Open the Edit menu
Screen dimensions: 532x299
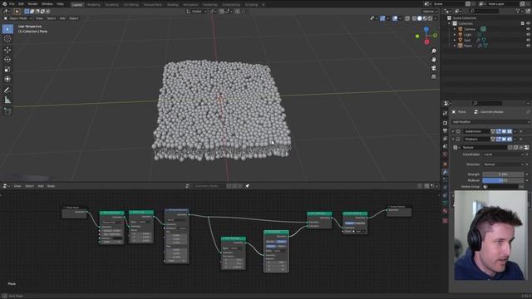click(21, 4)
